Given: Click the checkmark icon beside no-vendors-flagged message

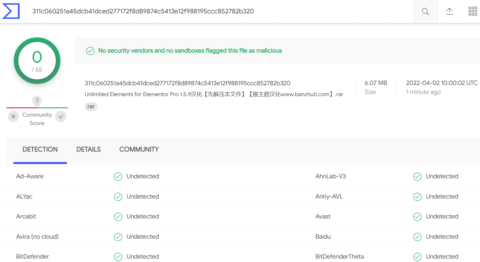Looking at the screenshot, I should pyautogui.click(x=90, y=51).
